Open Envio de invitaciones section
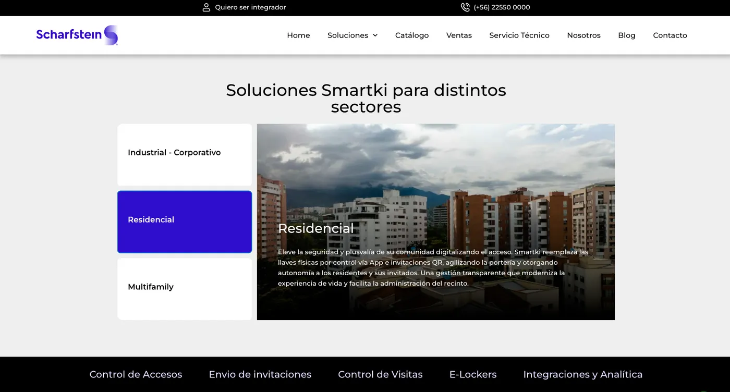Viewport: 730px width, 392px height. coord(260,374)
